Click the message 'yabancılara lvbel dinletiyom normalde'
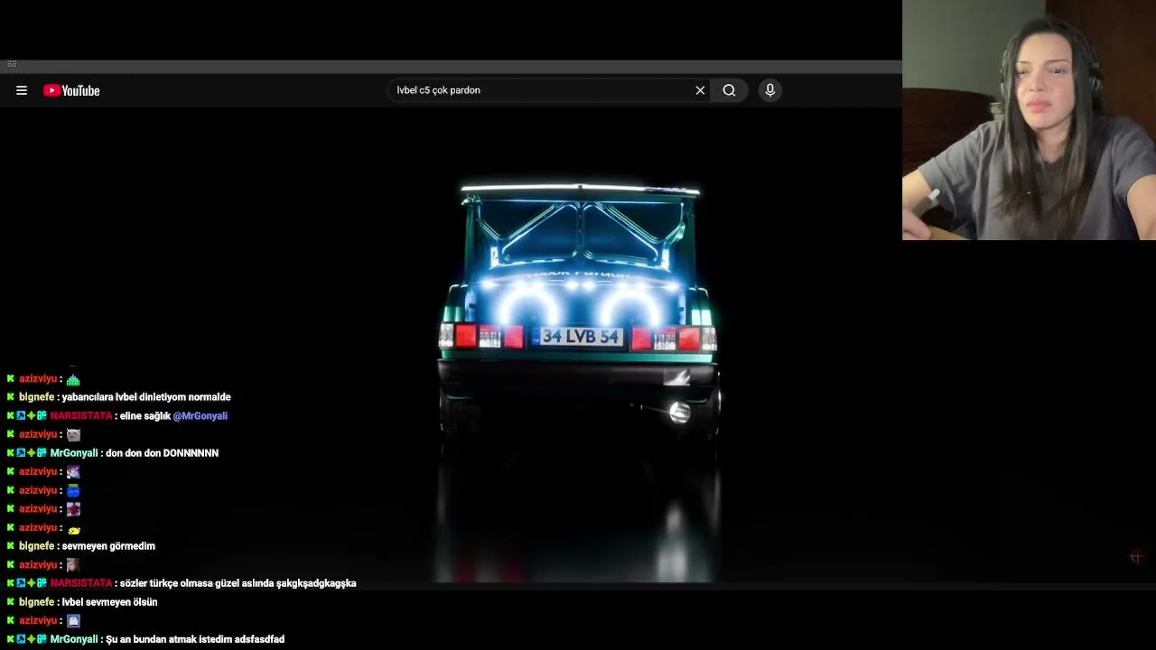Viewport: 1156px width, 650px height. (x=146, y=397)
